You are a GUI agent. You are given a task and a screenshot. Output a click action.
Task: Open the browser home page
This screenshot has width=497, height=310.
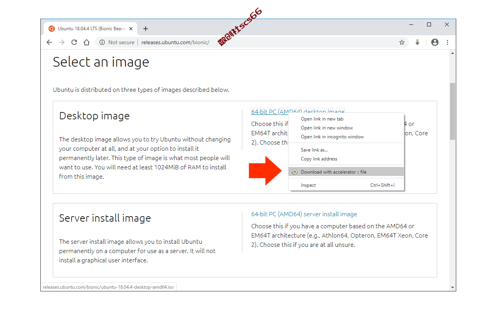coord(87,42)
